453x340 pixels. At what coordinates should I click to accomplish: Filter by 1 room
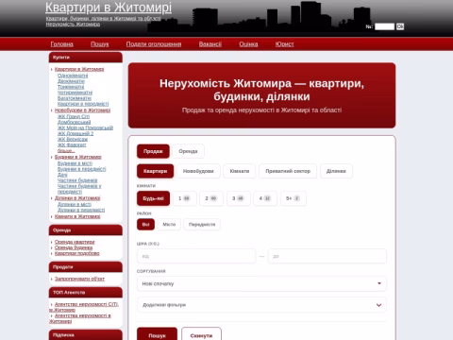click(185, 198)
